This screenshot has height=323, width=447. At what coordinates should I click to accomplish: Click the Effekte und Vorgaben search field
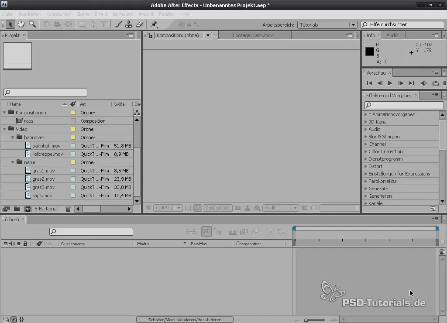[404, 105]
